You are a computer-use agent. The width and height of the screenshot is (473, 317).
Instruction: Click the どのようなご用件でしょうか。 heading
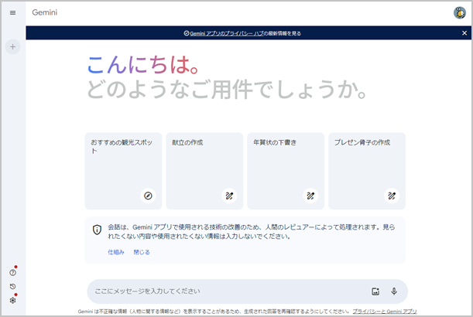pyautogui.click(x=227, y=89)
